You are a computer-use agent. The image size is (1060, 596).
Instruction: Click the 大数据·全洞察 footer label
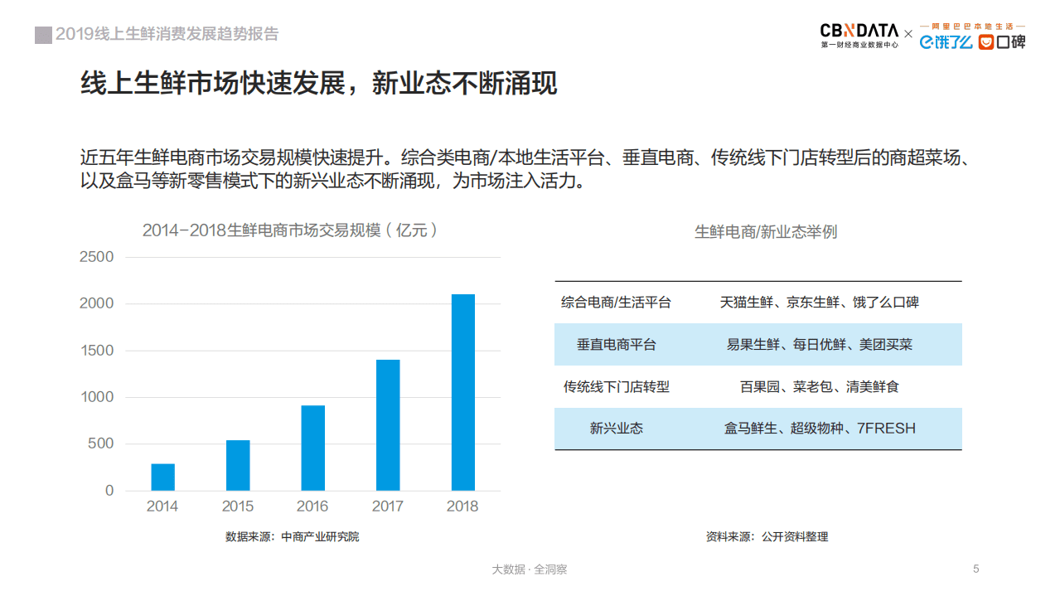click(x=530, y=569)
